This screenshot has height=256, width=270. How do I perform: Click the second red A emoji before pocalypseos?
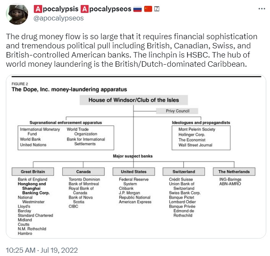click(84, 9)
